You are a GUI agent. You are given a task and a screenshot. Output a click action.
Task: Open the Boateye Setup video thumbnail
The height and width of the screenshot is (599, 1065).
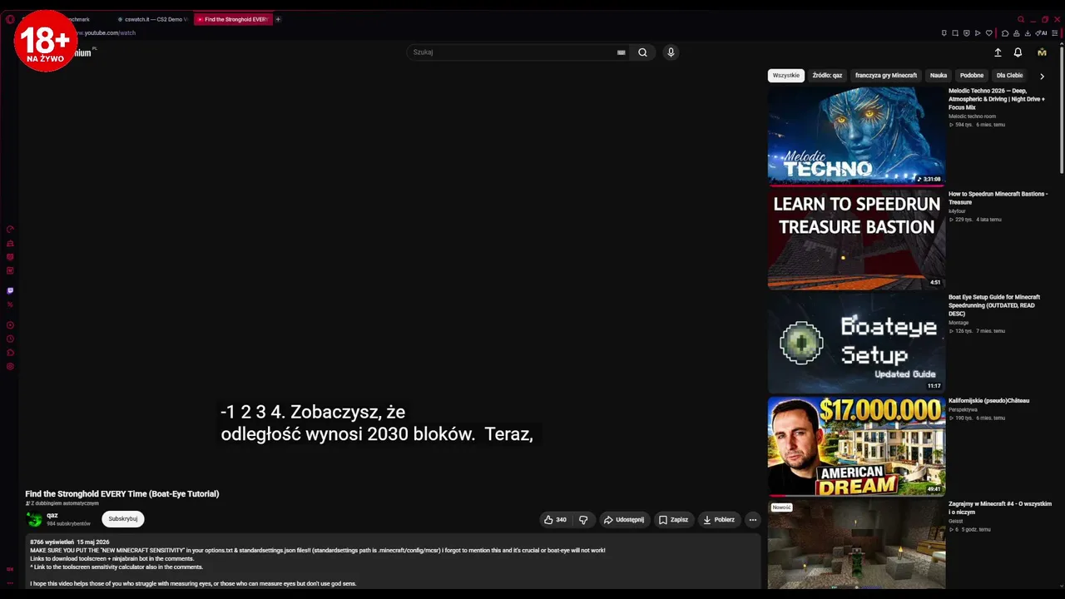point(856,342)
